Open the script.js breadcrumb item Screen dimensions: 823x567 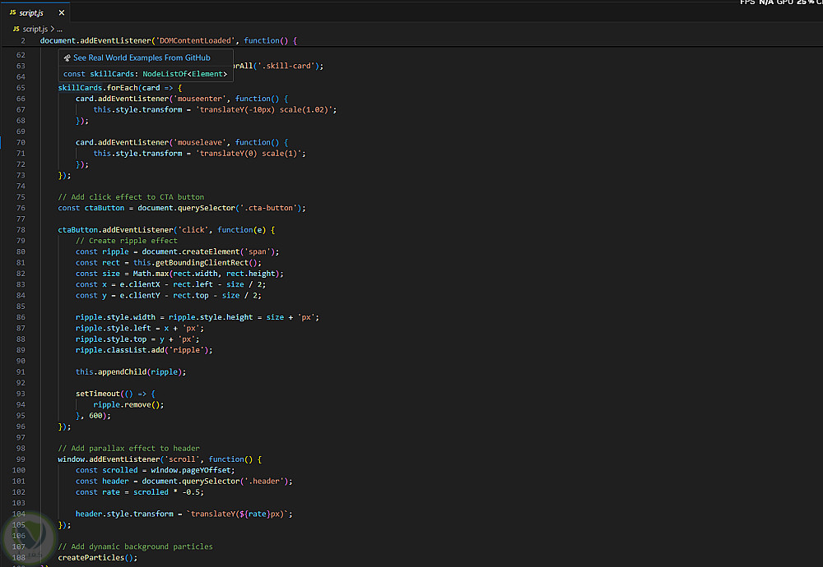(x=36, y=29)
